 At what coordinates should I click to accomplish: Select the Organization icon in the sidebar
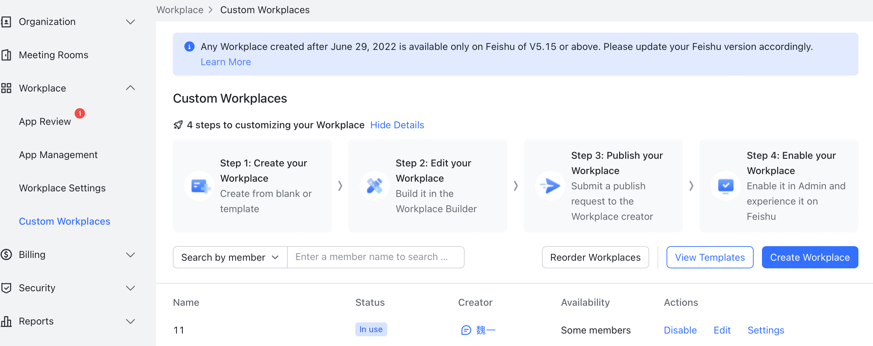[7, 21]
